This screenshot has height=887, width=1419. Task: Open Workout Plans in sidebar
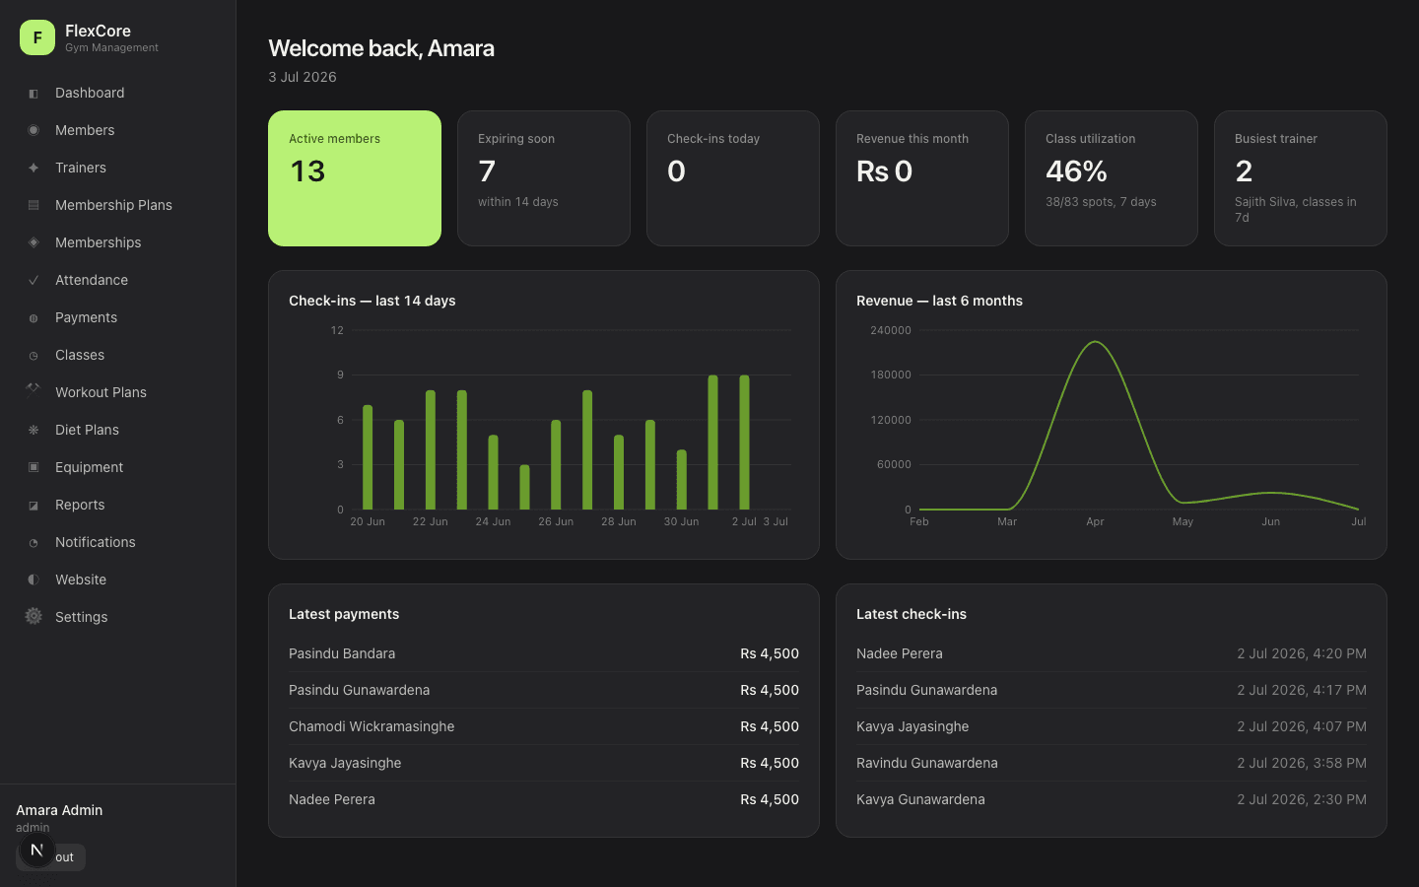[118, 392]
